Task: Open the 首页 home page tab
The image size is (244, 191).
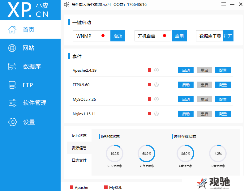Action: (30, 29)
